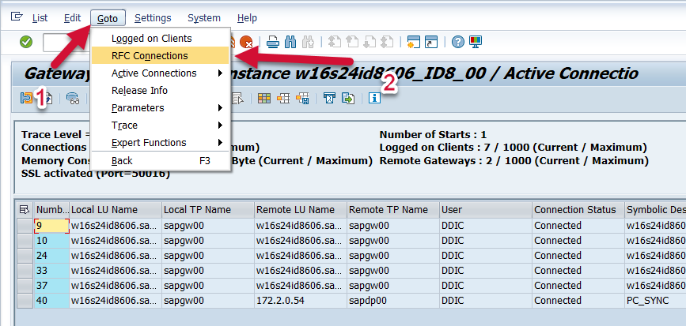This screenshot has width=686, height=326.
Task: Click Release Info menu entry
Action: tap(139, 91)
